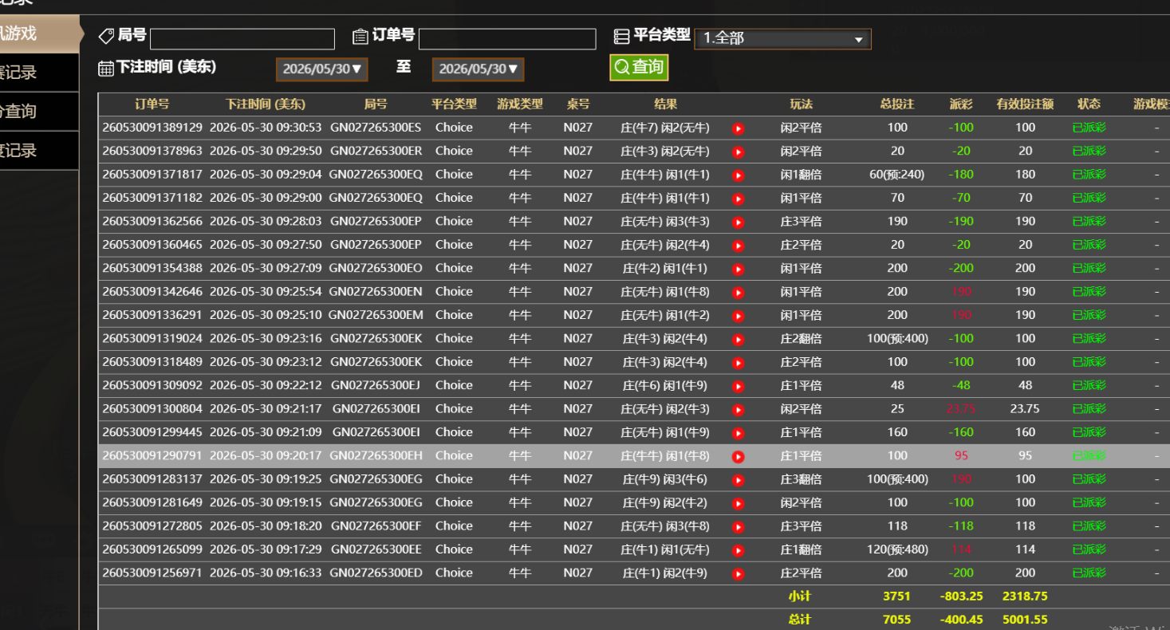The height and width of the screenshot is (630, 1170).
Task: Click total bet cell 60(预:240)
Action: point(897,175)
